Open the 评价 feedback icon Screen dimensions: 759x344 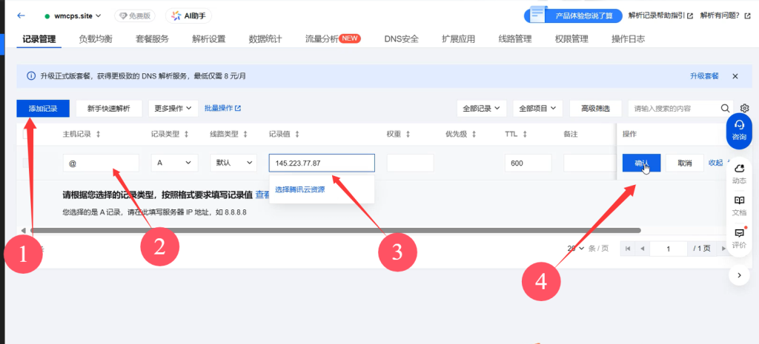739,237
